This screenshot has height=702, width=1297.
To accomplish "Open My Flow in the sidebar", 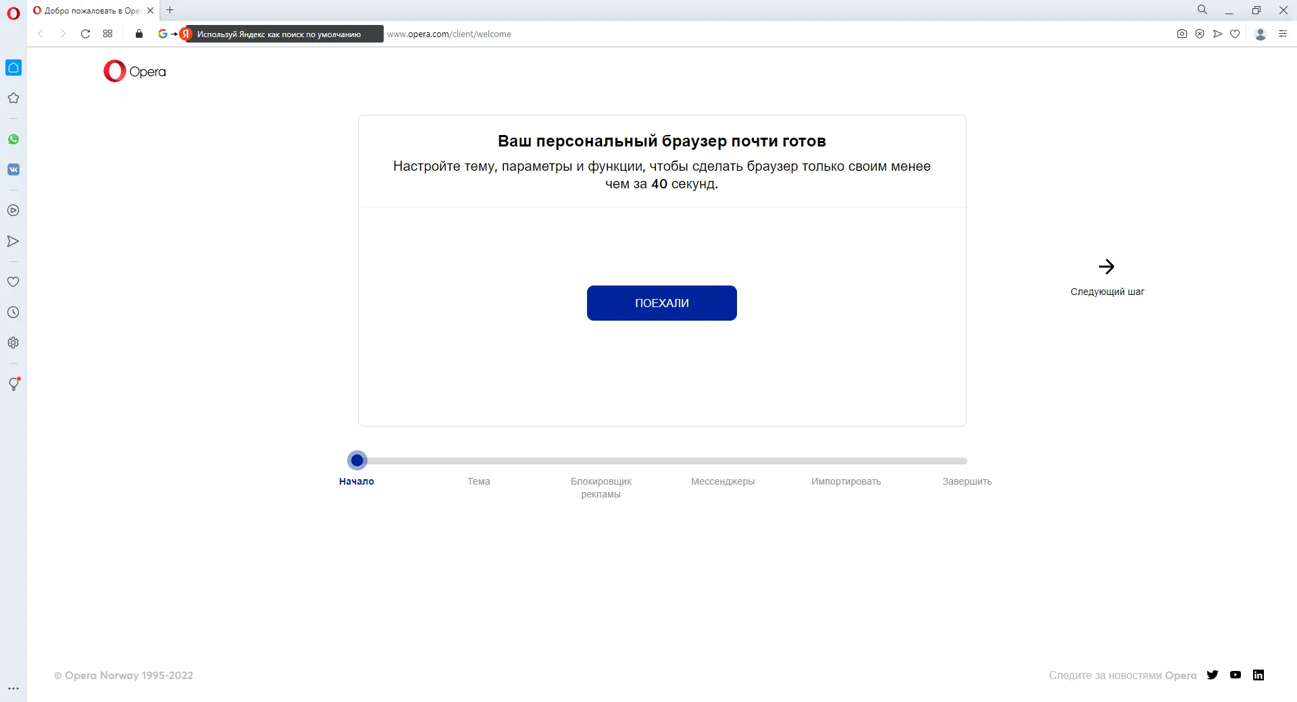I will click(x=14, y=241).
